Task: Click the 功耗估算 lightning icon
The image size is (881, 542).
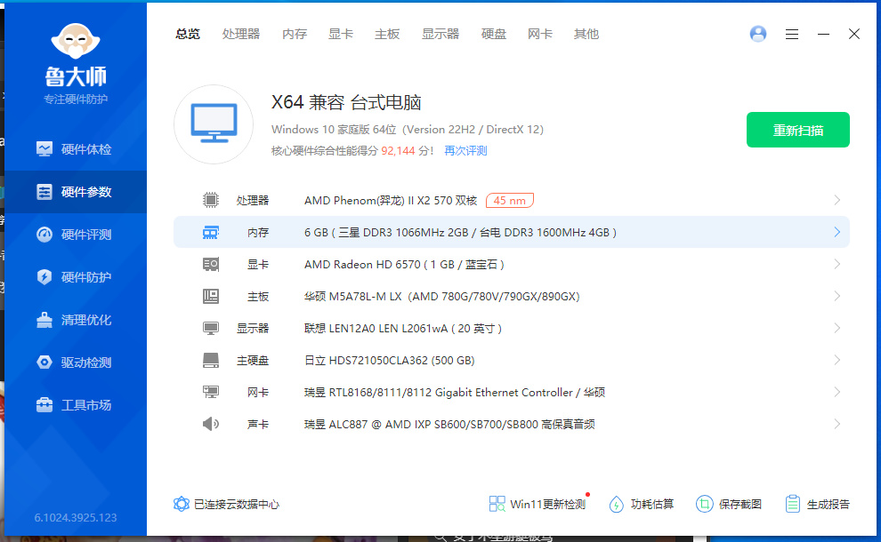Action: tap(617, 505)
